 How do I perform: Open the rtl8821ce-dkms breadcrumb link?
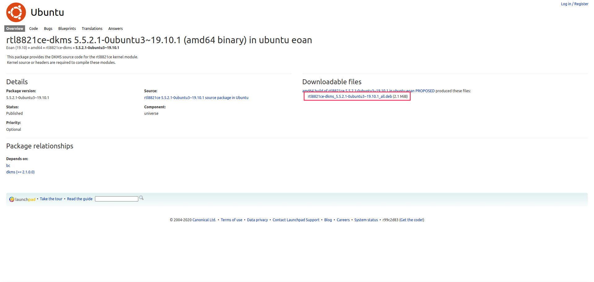coord(59,48)
